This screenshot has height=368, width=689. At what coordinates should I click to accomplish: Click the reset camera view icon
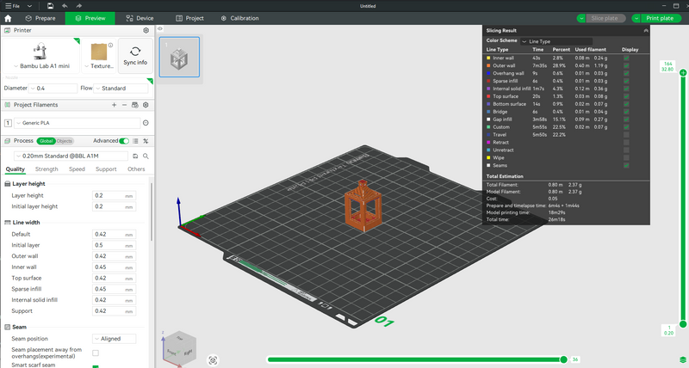point(213,360)
